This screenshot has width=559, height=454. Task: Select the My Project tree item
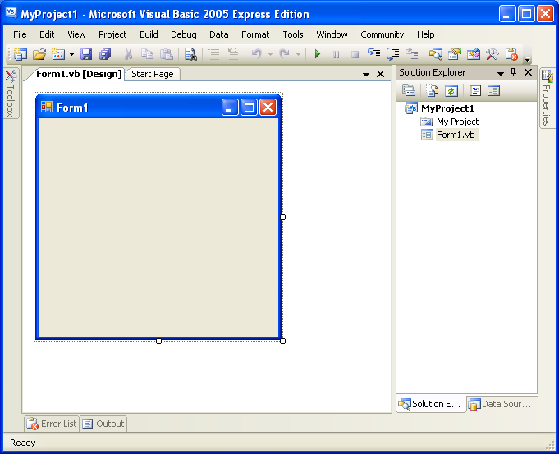tap(458, 122)
